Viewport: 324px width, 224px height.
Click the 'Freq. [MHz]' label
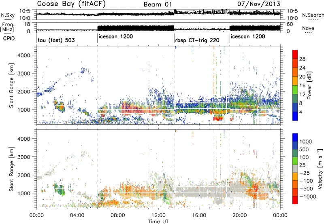pyautogui.click(x=7, y=27)
